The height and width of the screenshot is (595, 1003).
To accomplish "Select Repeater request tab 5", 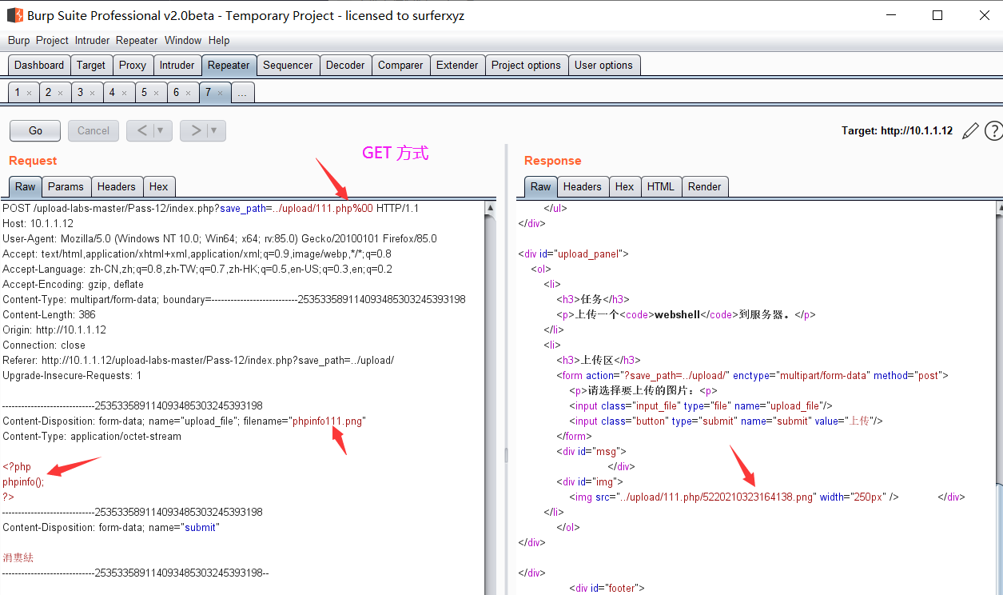I will [144, 93].
